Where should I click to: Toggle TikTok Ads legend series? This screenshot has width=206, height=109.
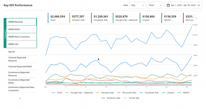tap(132, 98)
